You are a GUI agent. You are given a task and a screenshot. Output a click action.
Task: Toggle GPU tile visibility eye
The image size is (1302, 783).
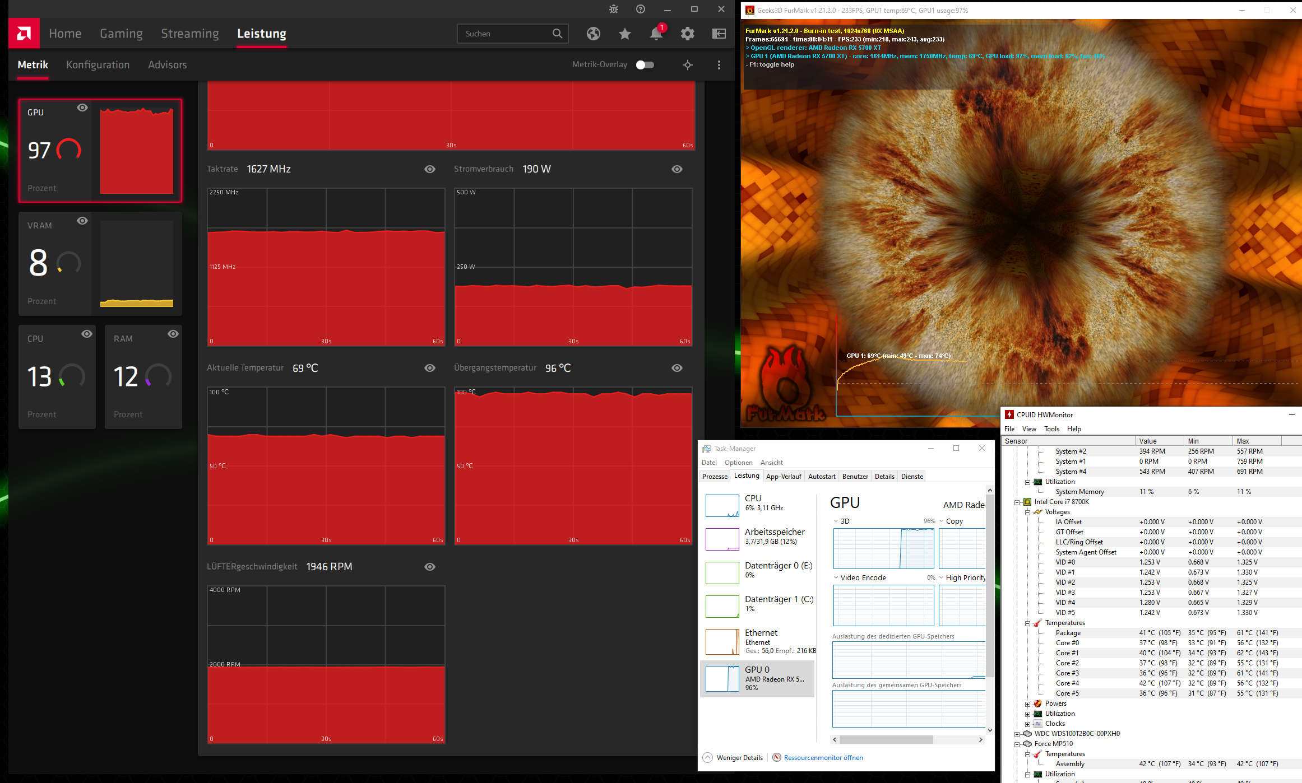tap(82, 108)
